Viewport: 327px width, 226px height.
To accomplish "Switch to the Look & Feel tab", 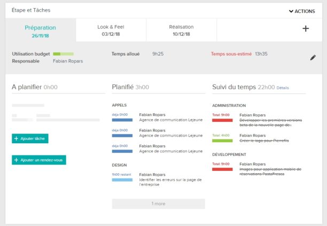I will [111, 30].
